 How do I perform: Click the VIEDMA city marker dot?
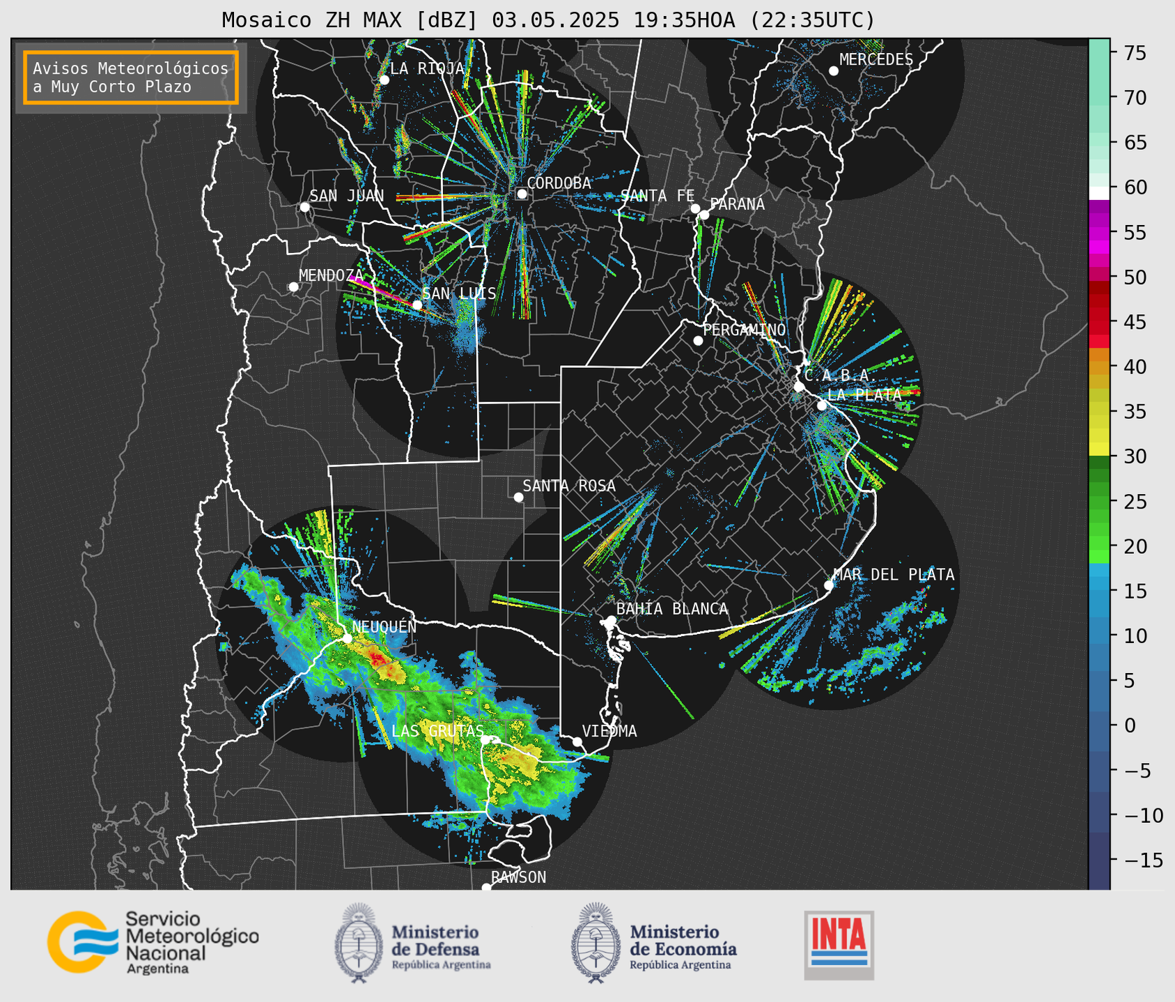(x=577, y=741)
